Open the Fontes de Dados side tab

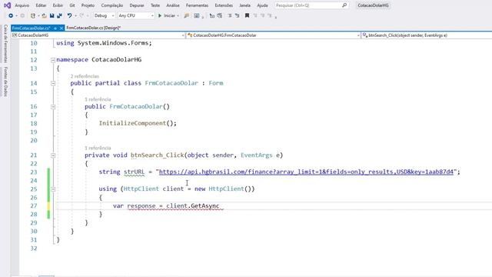tap(5, 82)
